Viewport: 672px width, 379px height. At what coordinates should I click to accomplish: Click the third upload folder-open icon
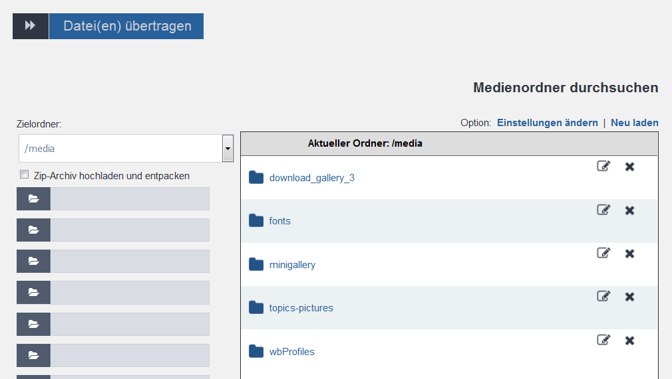click(33, 262)
